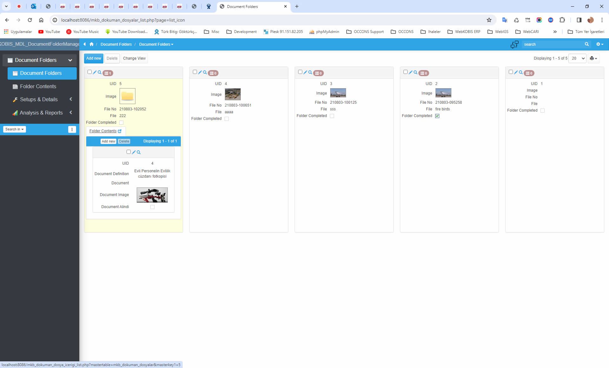Select the UID 5 card checkbox
This screenshot has height=368, width=609.
click(x=89, y=72)
